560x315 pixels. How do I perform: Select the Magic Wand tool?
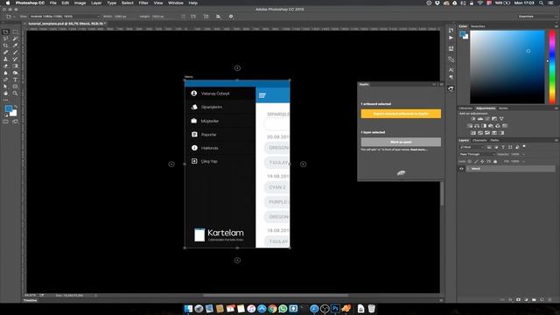tap(15, 38)
